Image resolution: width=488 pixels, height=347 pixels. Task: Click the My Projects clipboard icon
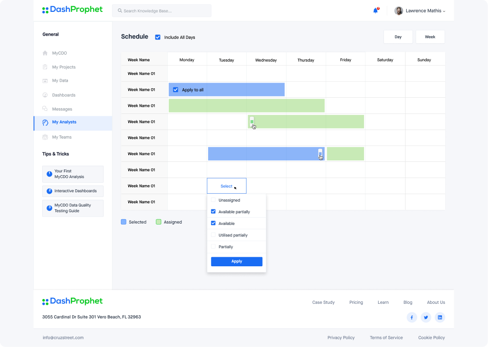(x=45, y=67)
